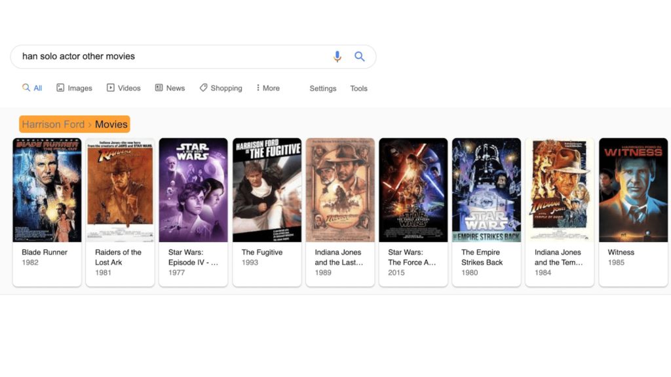Open the Shopping tab
This screenshot has width=671, height=377.
click(x=221, y=88)
